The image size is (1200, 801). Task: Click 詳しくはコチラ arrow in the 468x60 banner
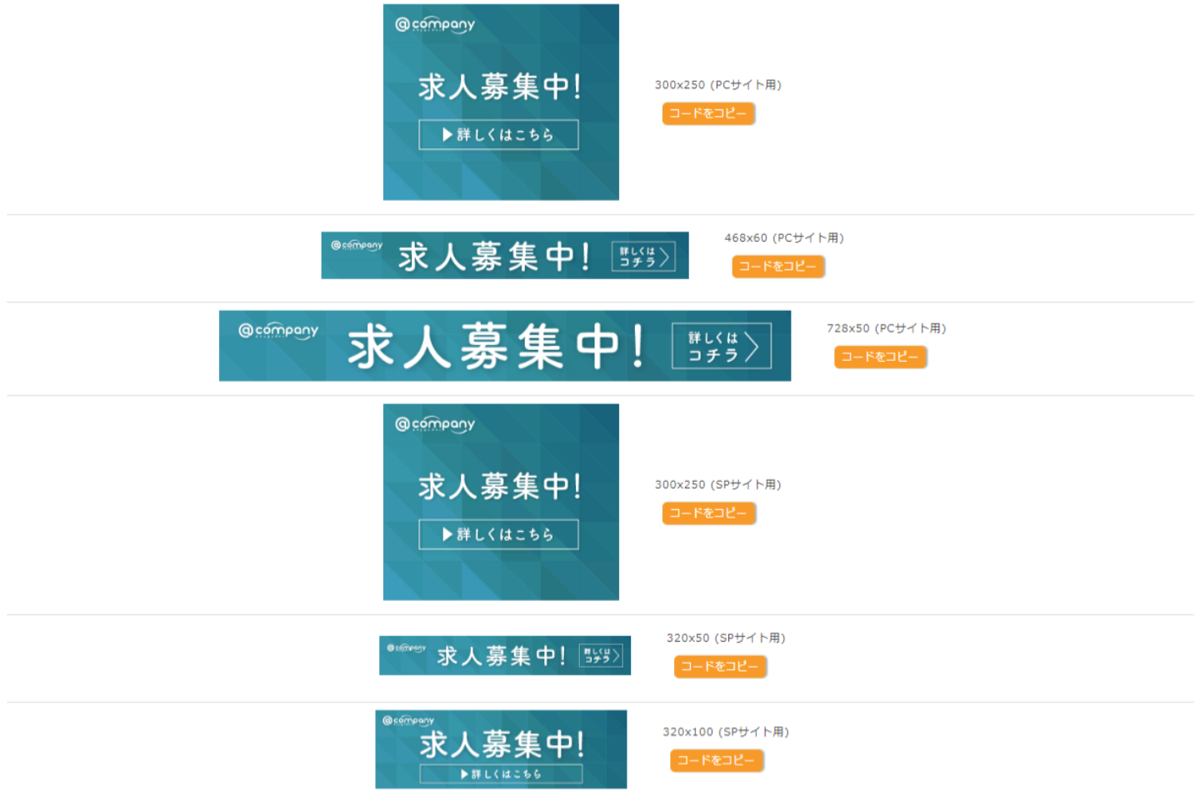643,257
